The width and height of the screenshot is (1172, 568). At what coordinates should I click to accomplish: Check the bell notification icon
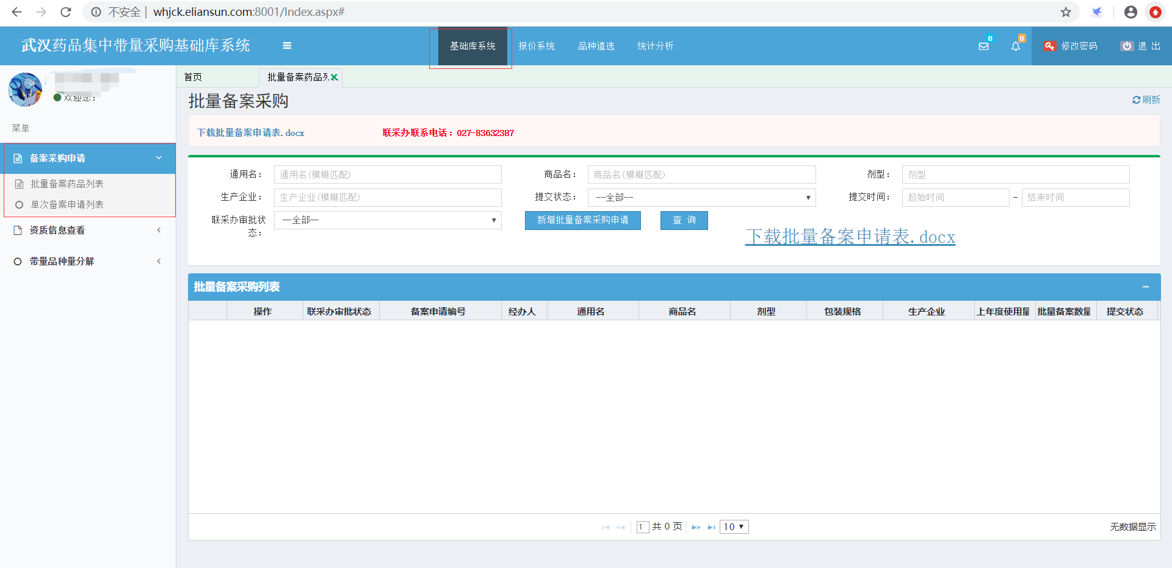point(1016,46)
